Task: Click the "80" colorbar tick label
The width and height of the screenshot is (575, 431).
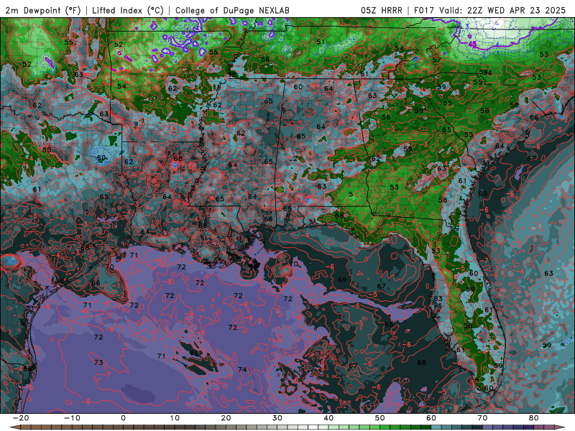Action: (x=534, y=418)
